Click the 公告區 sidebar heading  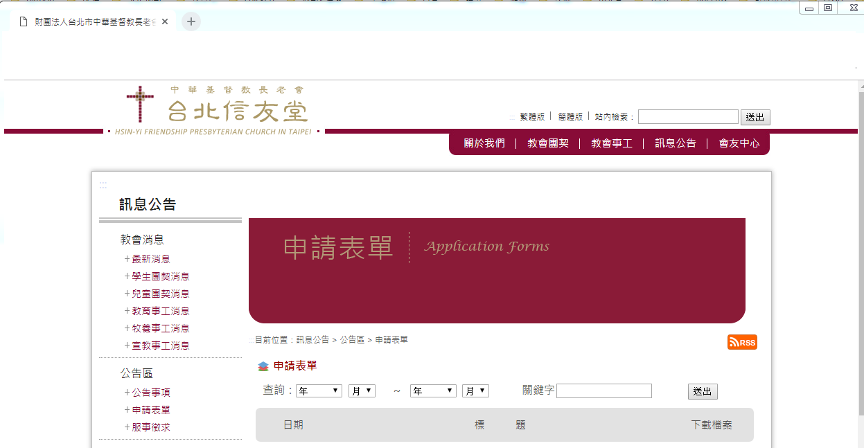click(136, 373)
